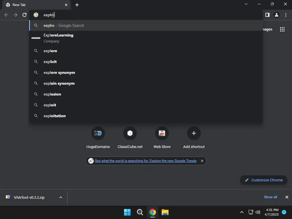Click the browser back arrow
Screen dimensions: 292x219
coord(6,15)
